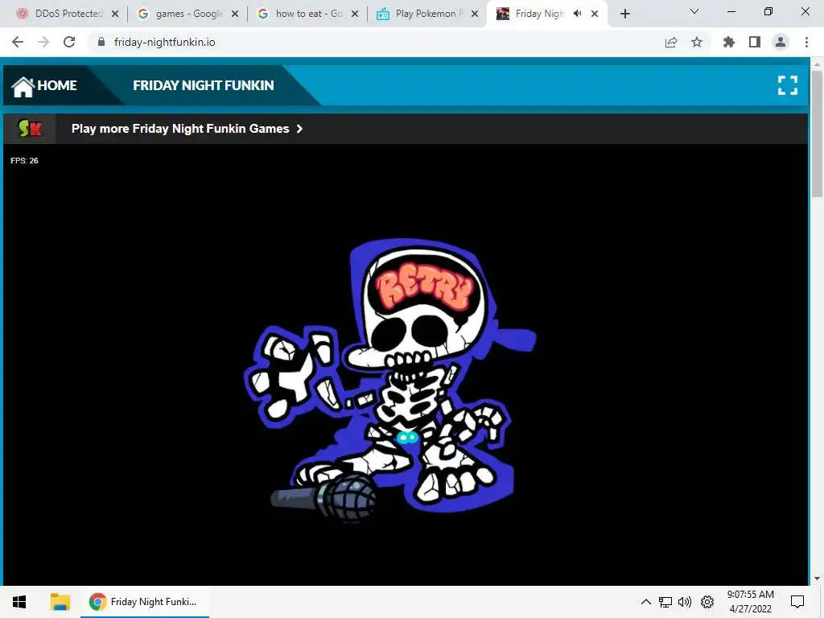Open the Windows Start menu
Screen dimensions: 824x618
pyautogui.click(x=19, y=602)
